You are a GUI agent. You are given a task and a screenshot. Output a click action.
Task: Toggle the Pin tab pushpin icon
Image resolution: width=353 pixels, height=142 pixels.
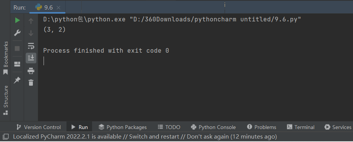[x=17, y=80]
